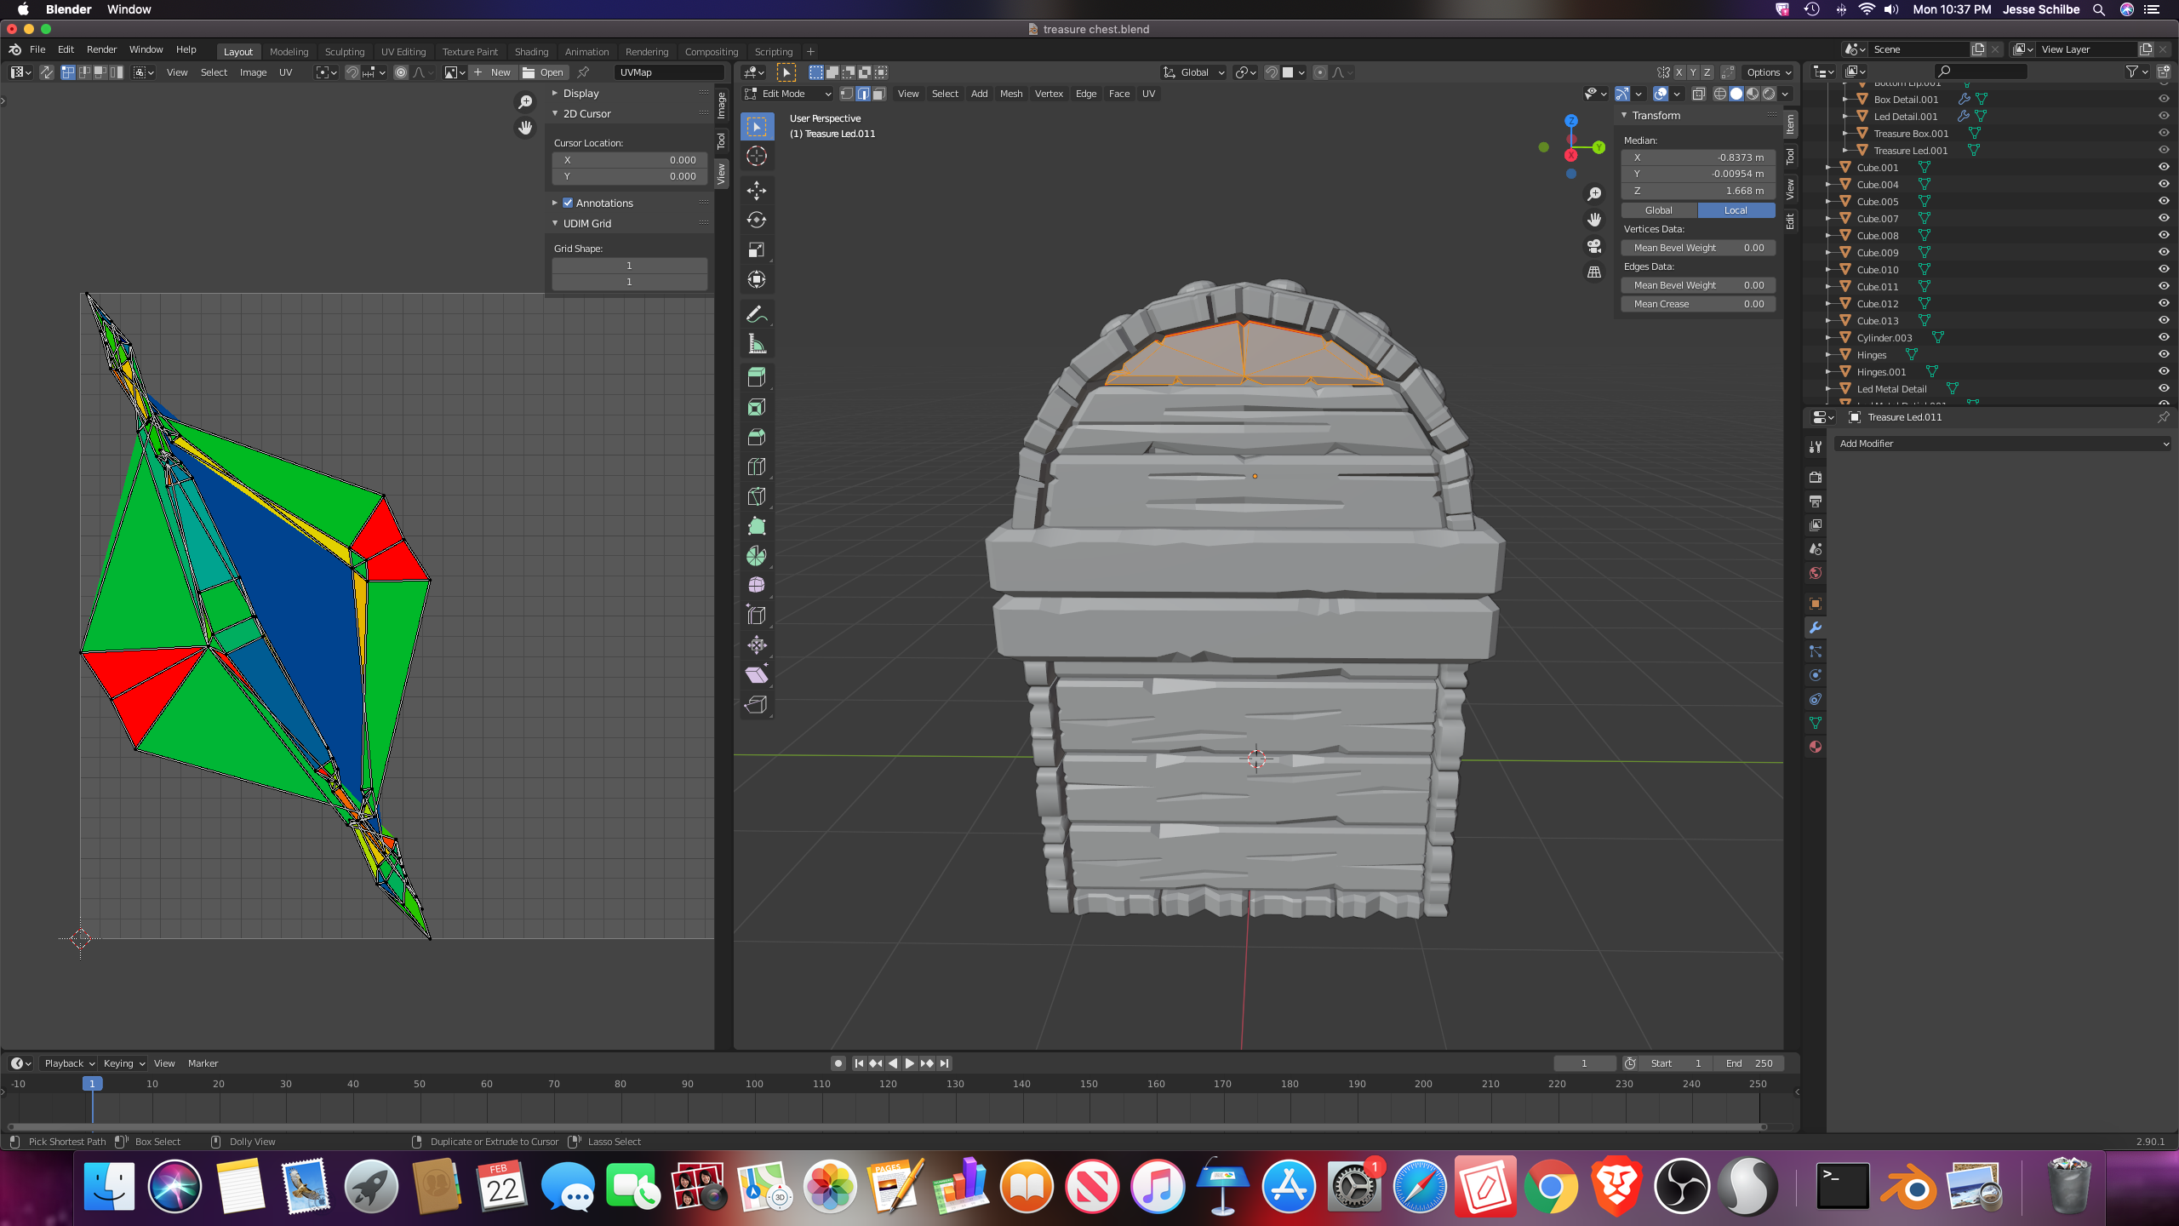Open the Mesh menu in viewport header
Image resolution: width=2179 pixels, height=1226 pixels.
[1010, 94]
